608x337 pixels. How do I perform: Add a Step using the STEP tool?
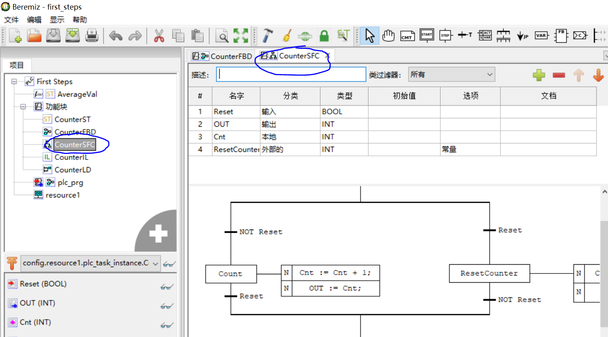[446, 35]
